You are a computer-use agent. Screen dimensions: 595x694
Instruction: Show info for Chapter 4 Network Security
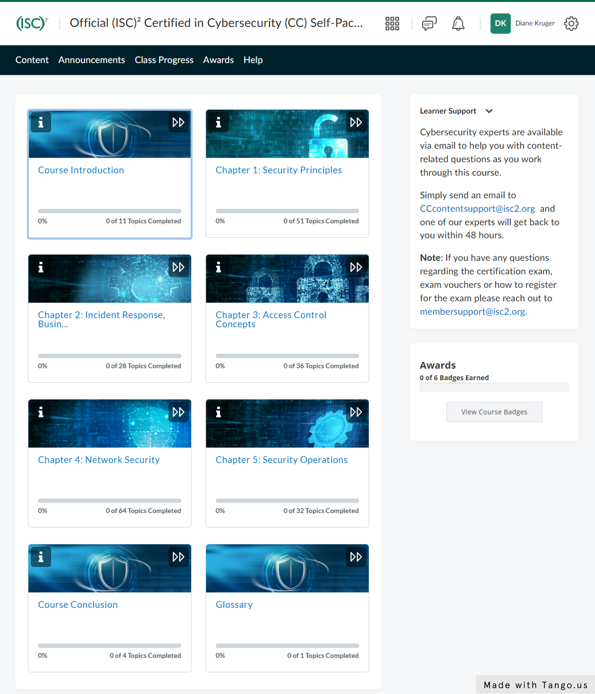(41, 412)
